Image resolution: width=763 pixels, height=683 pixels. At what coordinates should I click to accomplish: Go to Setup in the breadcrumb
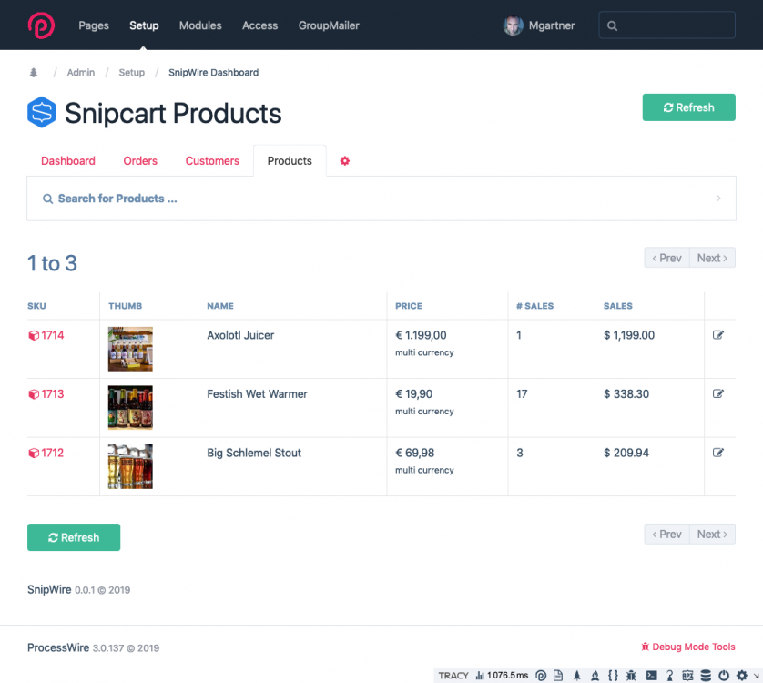131,73
